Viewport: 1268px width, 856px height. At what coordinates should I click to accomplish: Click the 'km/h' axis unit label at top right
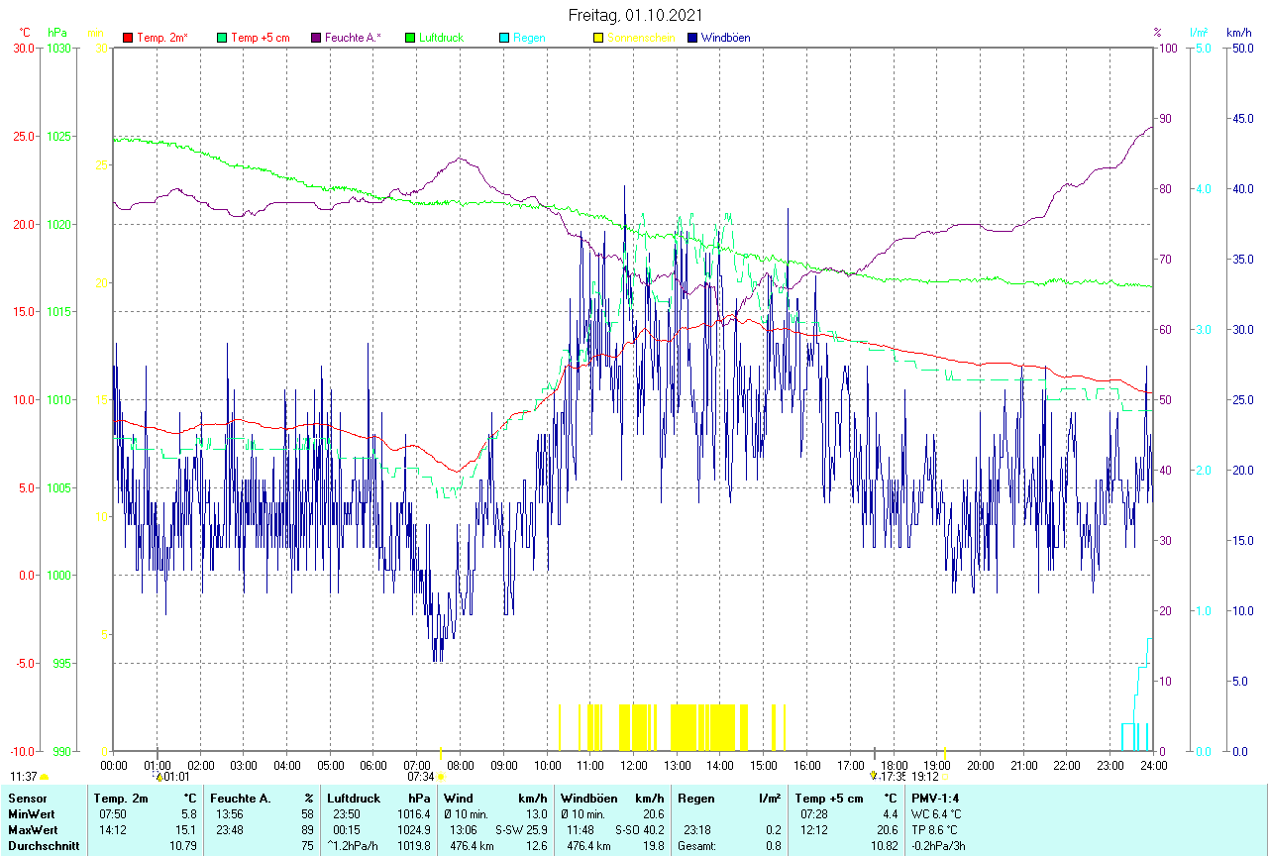(1238, 33)
